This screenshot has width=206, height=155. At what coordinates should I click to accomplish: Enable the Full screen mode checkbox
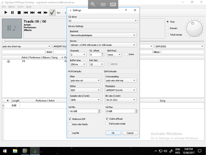point(107,124)
